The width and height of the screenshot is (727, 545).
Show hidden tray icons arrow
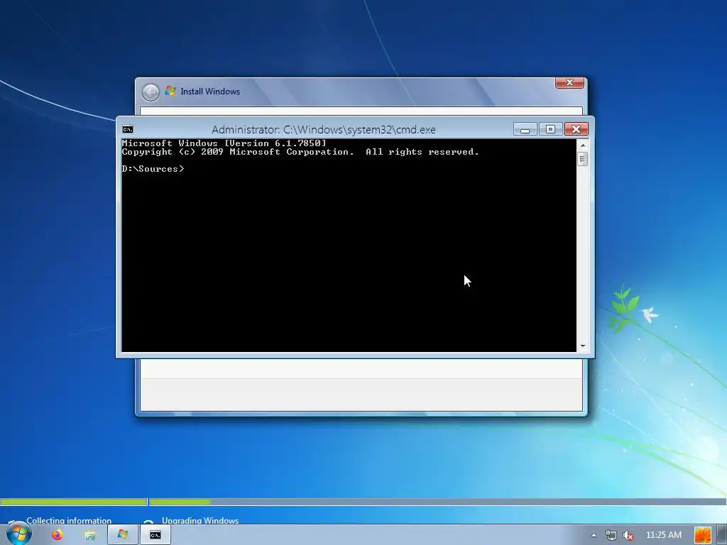click(x=594, y=535)
